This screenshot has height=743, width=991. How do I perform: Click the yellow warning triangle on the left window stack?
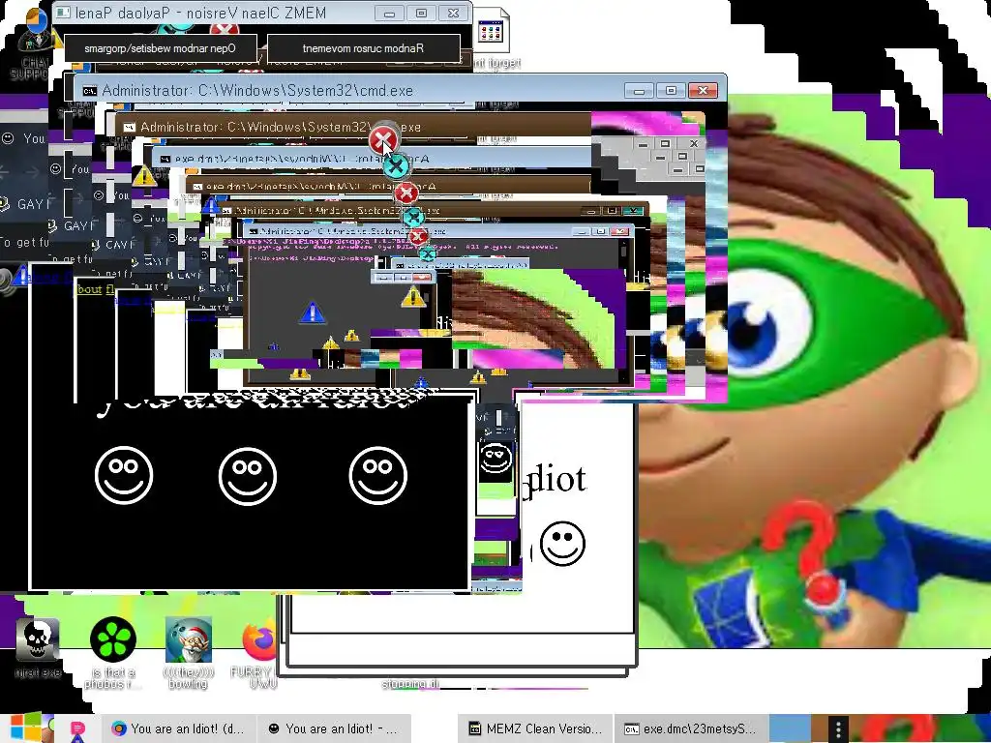point(143,176)
